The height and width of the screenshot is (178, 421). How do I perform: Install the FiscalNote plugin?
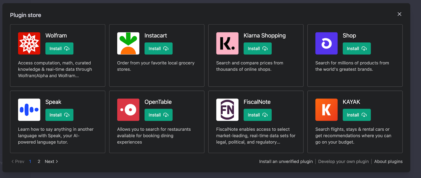(258, 115)
